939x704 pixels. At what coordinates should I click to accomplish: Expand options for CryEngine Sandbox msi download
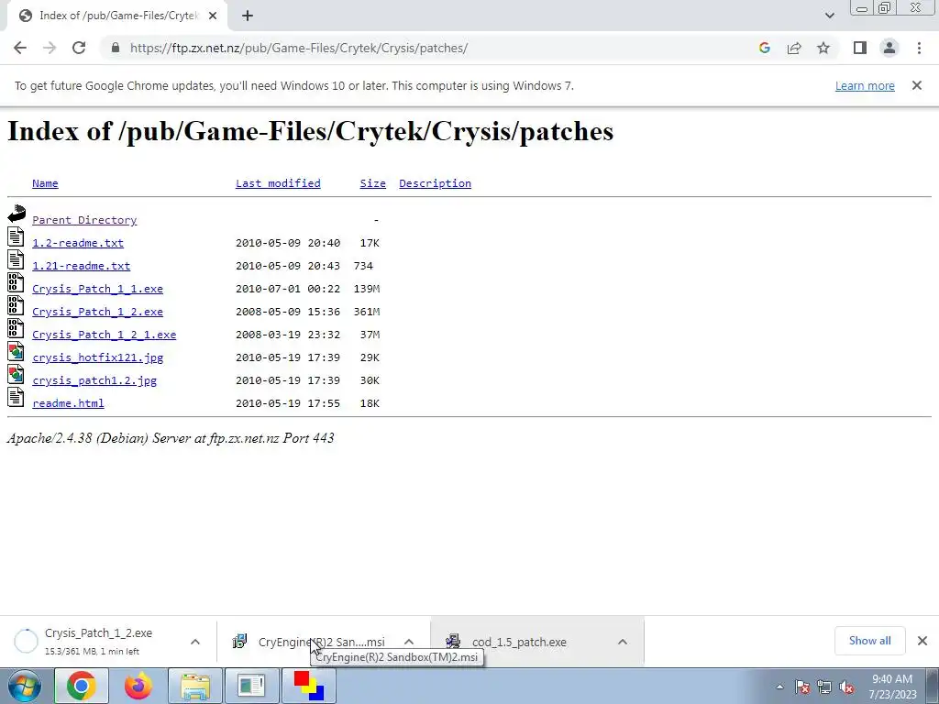point(409,642)
